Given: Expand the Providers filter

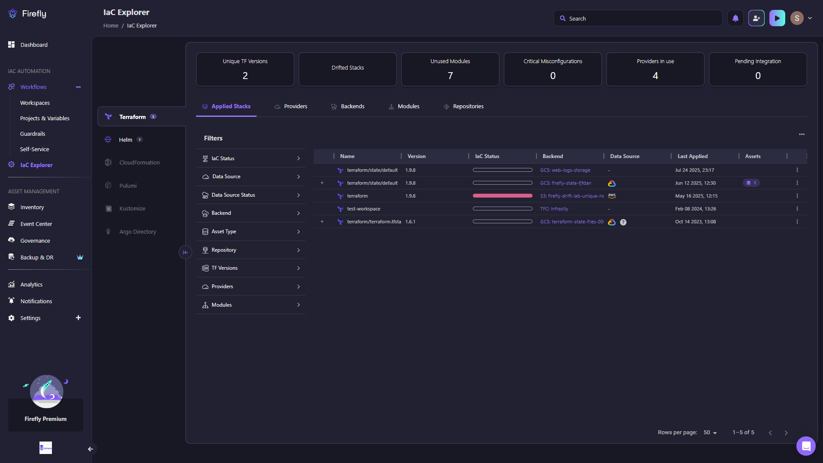Looking at the screenshot, I should point(251,286).
